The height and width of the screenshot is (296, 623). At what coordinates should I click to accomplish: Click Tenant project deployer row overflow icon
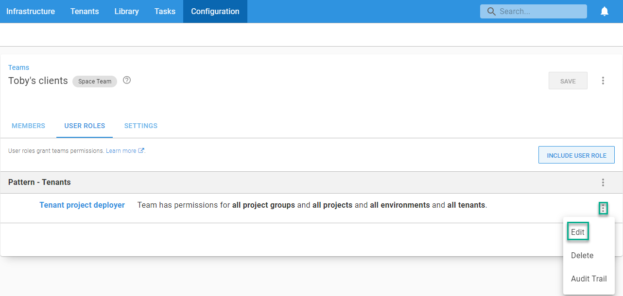pyautogui.click(x=603, y=209)
